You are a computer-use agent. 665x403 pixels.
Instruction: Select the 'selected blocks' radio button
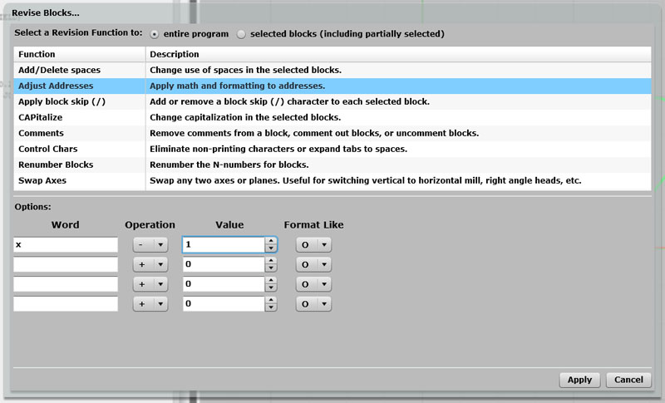click(x=241, y=34)
